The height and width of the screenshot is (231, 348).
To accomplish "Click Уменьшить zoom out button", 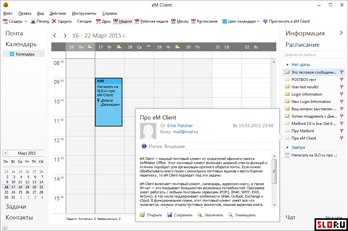I will [242, 215].
